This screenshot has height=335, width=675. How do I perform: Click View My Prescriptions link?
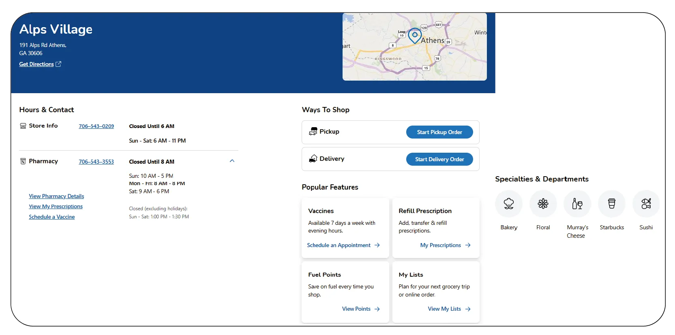[56, 207]
